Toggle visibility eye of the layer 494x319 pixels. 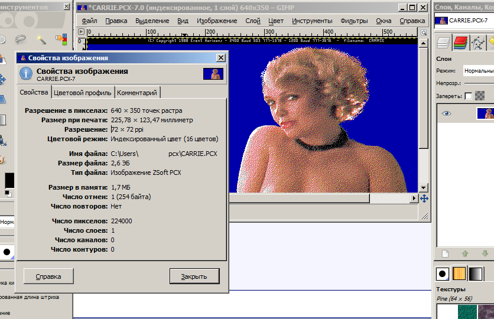pyautogui.click(x=446, y=113)
